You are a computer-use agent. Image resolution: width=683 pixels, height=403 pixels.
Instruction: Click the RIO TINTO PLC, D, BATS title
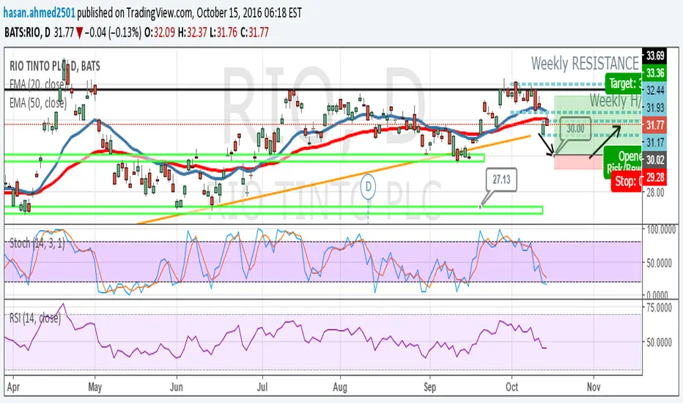(x=55, y=66)
